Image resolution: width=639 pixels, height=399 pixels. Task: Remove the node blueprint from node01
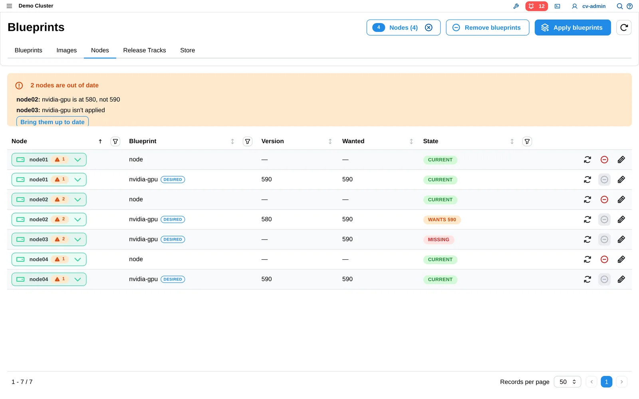[x=605, y=160]
